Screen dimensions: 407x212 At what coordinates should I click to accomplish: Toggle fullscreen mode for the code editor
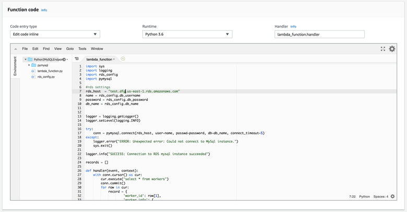coord(383,49)
